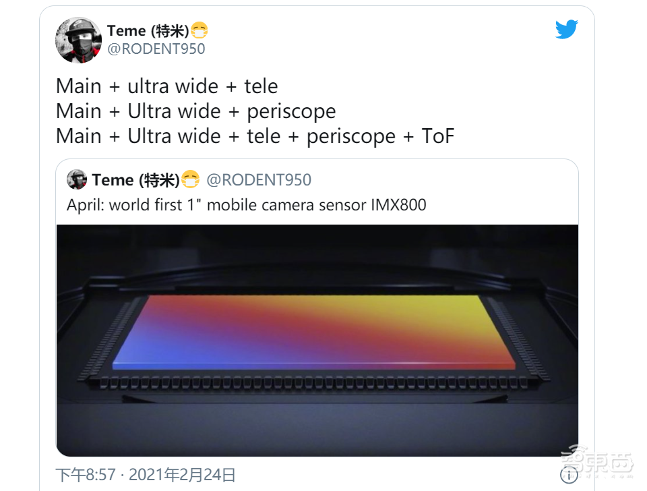The height and width of the screenshot is (491, 647).
Task: Open the quoted text about IMX800 sensor
Action: (247, 205)
